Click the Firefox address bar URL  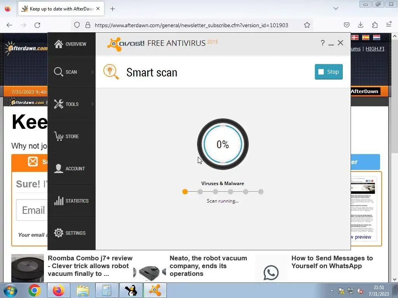pos(191,25)
